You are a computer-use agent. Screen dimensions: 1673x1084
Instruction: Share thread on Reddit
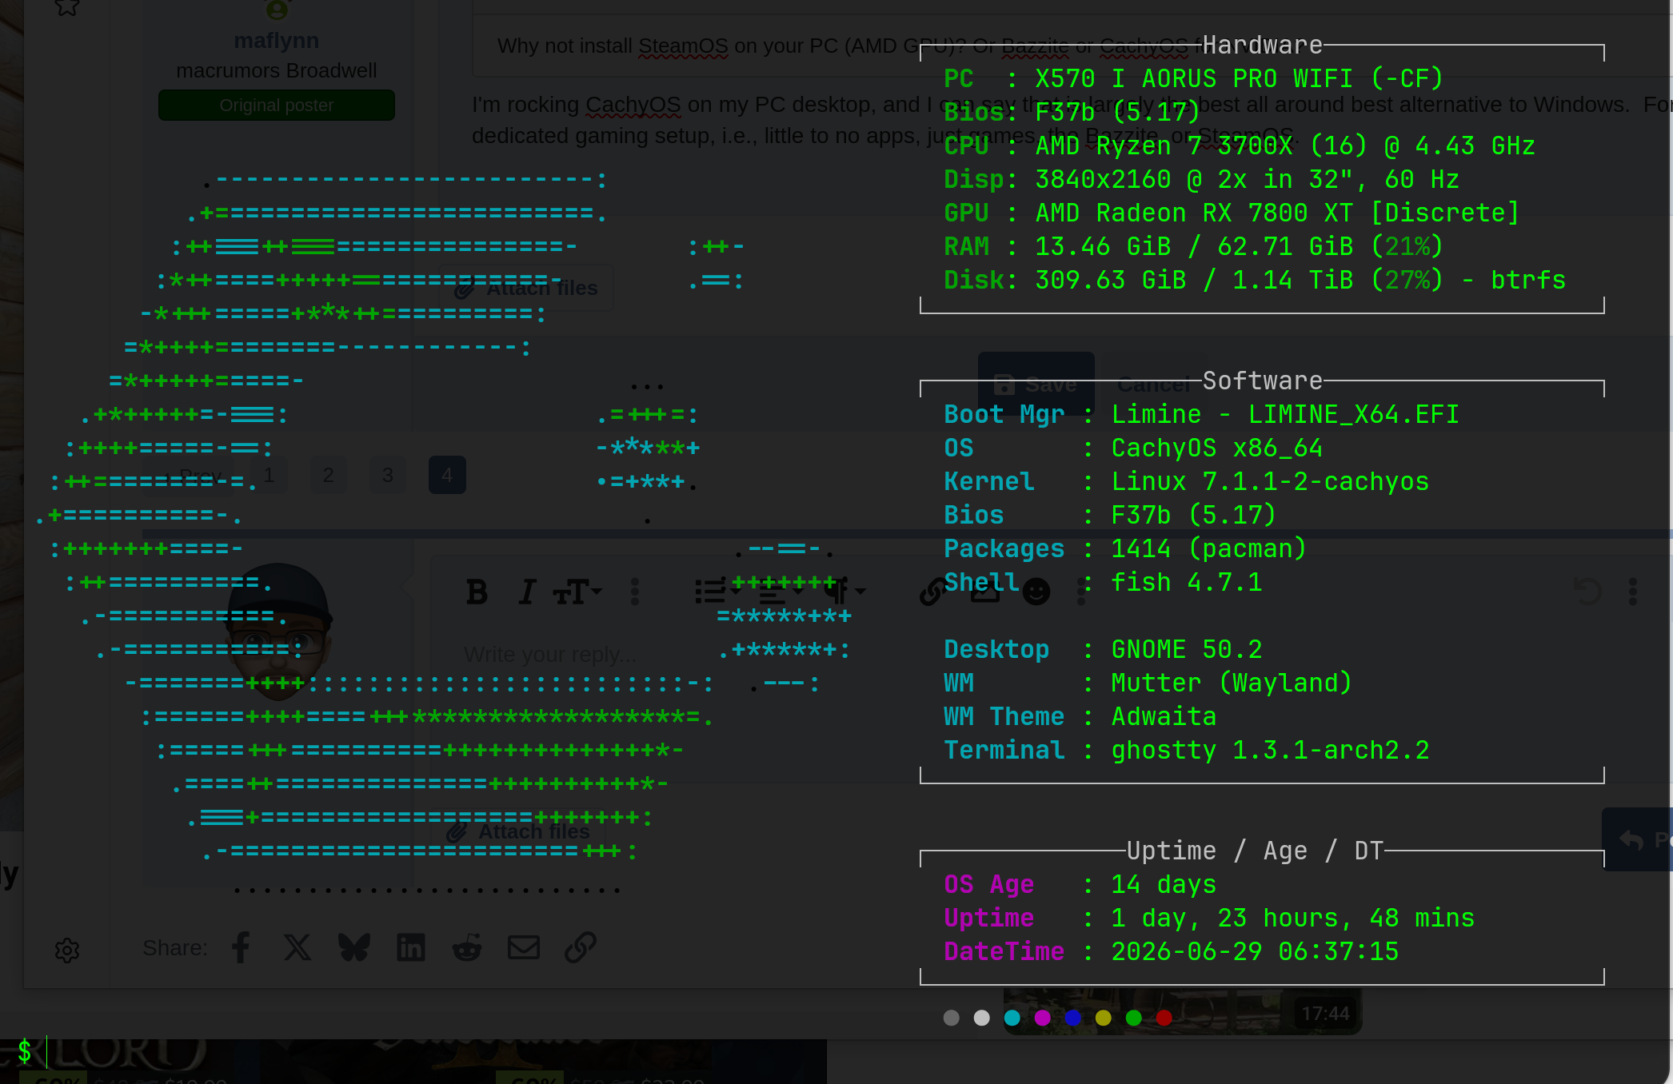click(x=467, y=948)
